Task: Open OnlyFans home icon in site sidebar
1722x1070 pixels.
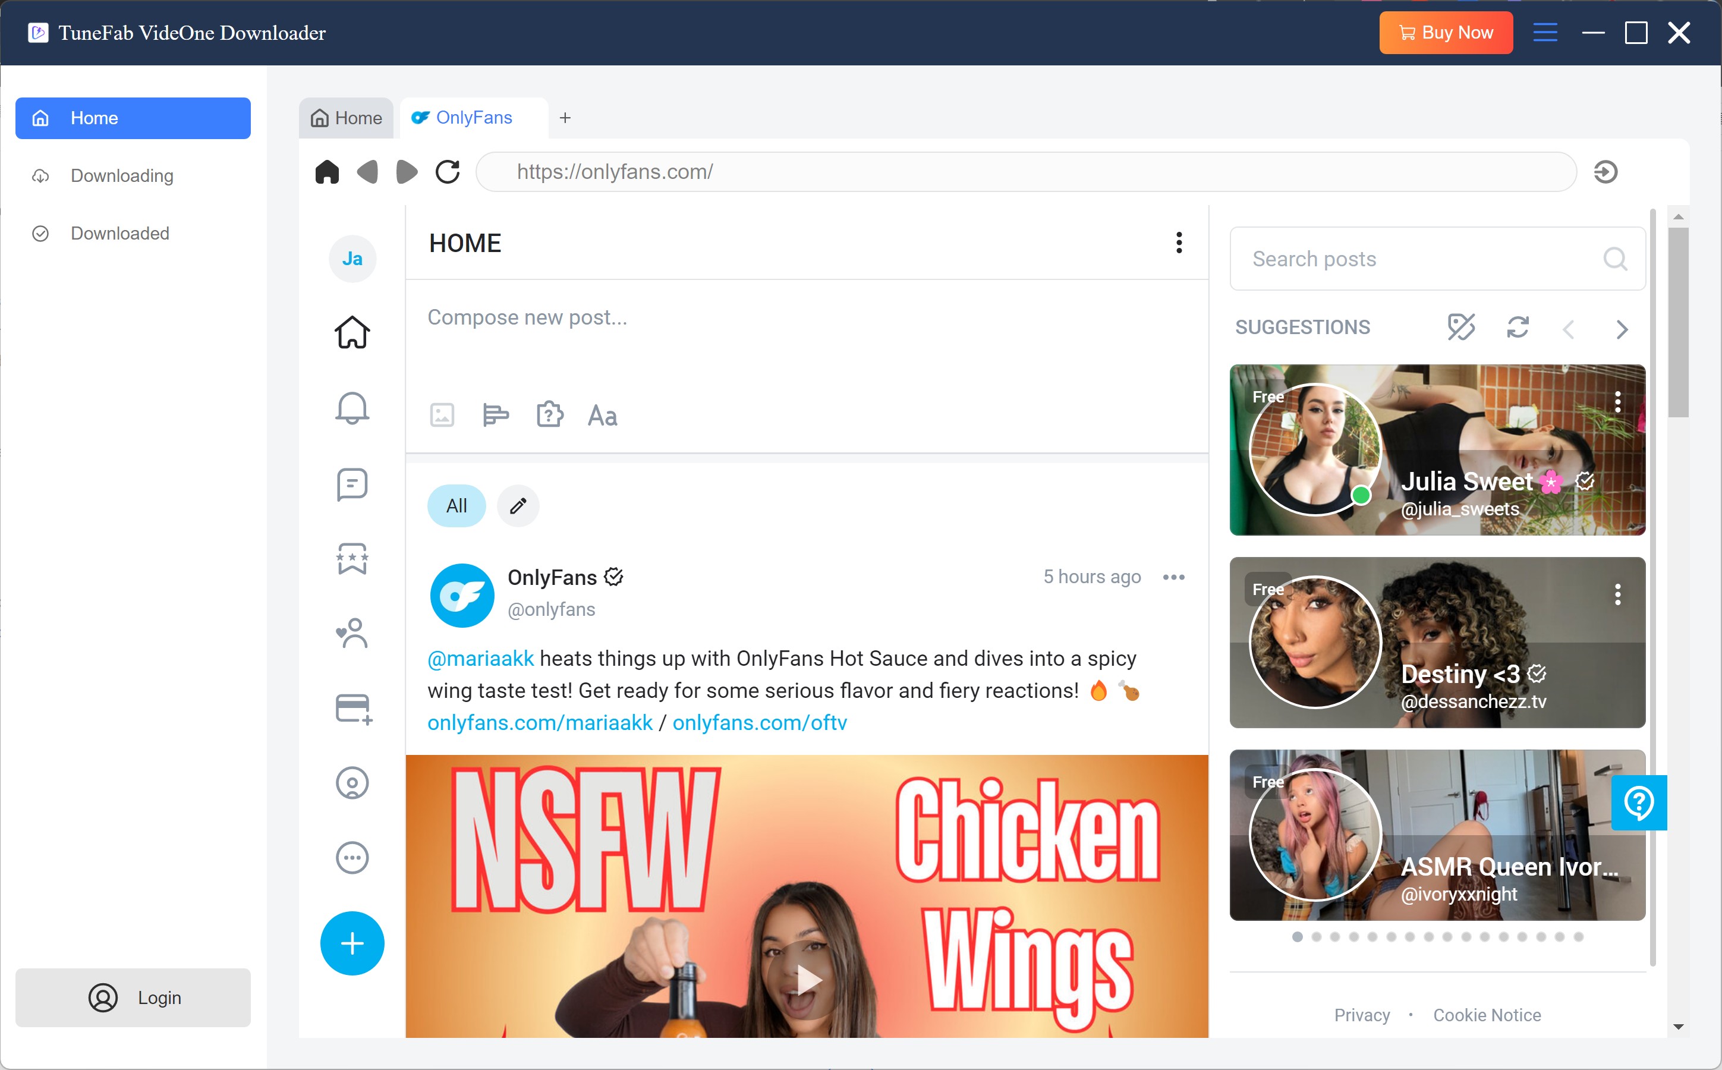Action: pos(352,332)
